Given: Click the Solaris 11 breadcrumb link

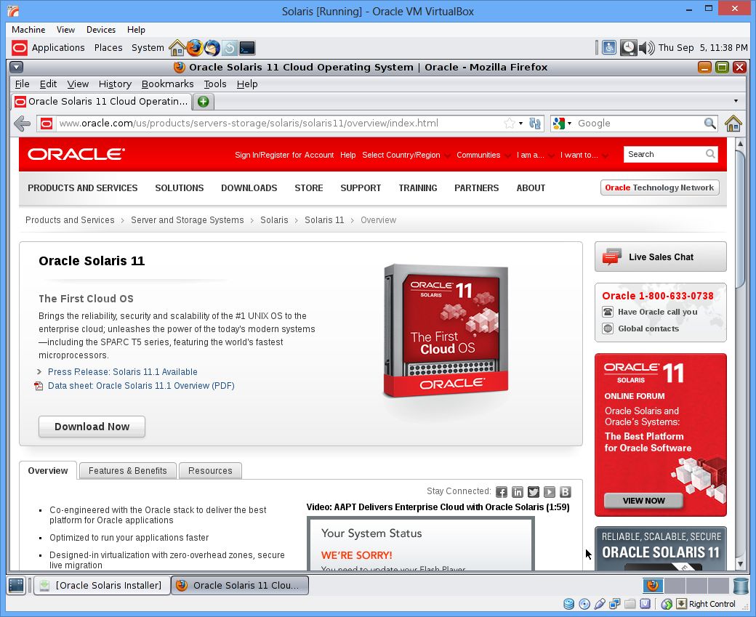Looking at the screenshot, I should coord(324,220).
